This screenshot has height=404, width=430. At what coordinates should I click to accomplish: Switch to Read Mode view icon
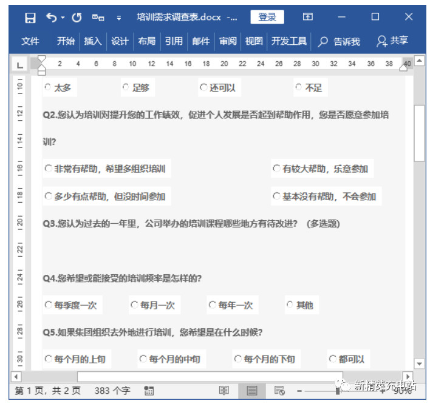pos(224,391)
